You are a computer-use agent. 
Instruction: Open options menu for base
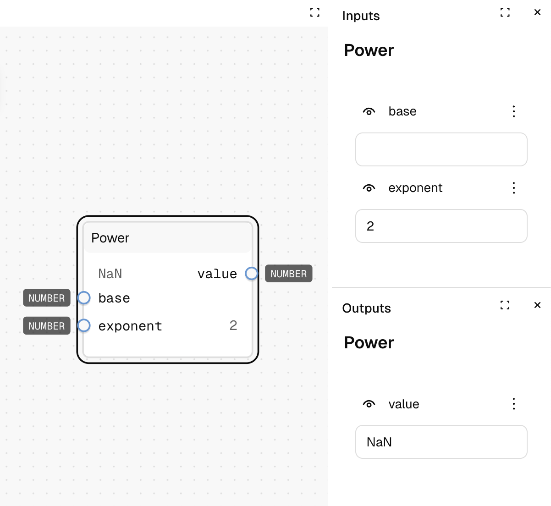514,111
